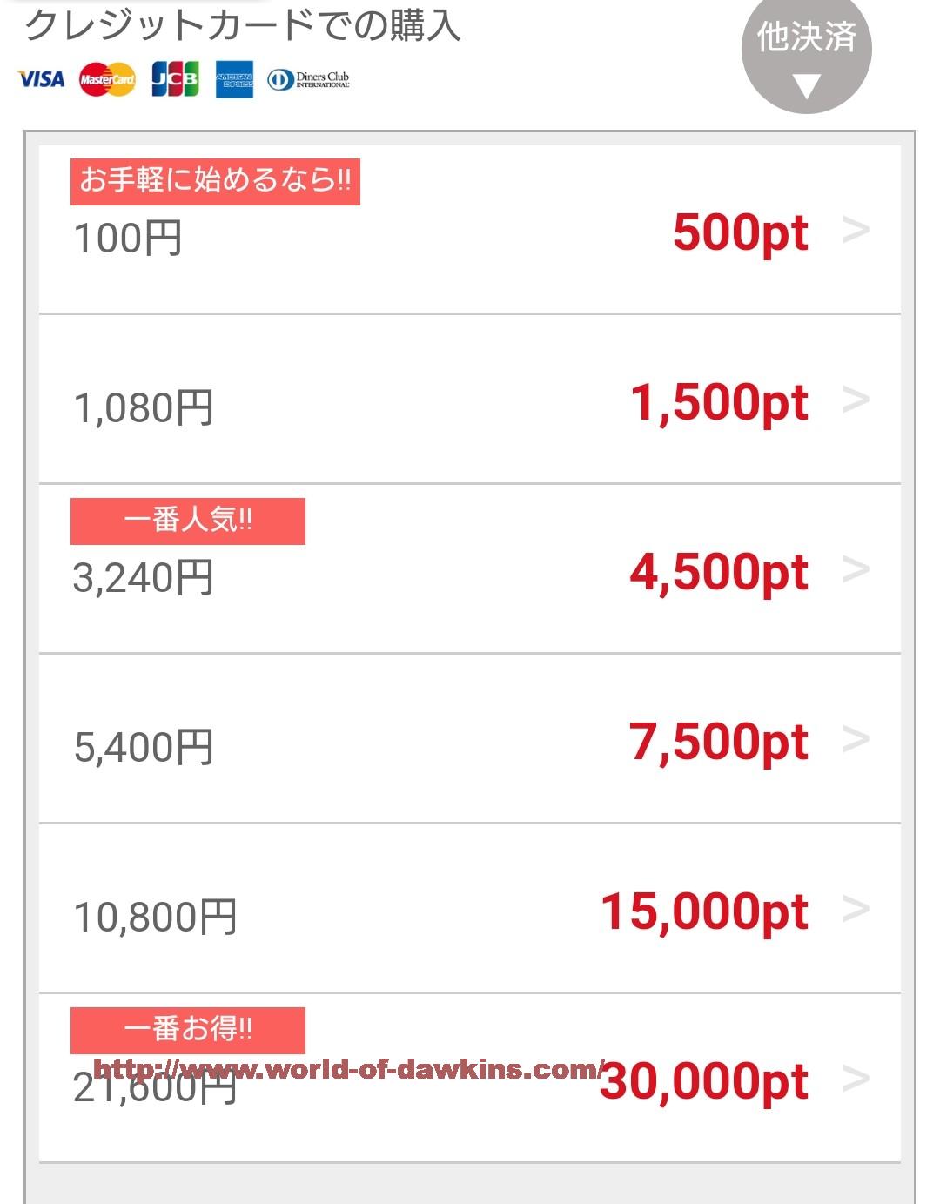Screen dimensions: 940x1204
Task: Click the JCB card logo
Action: pos(175,79)
